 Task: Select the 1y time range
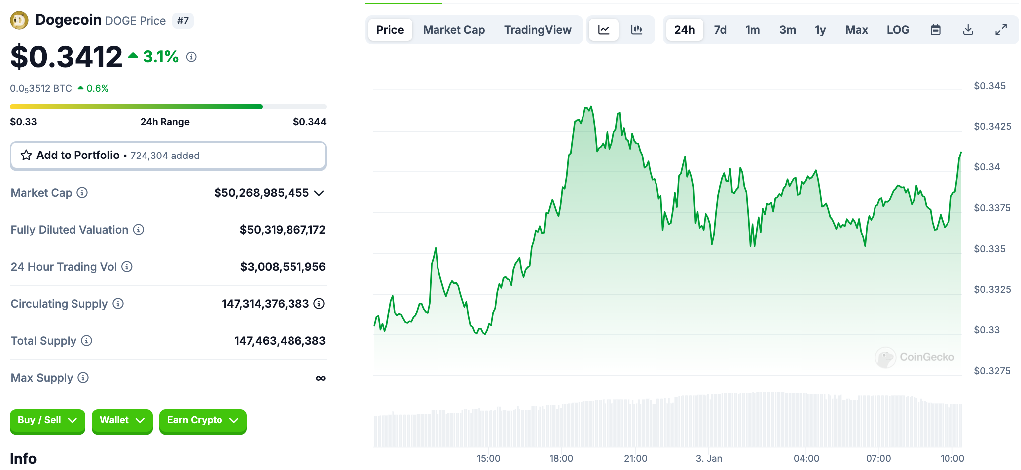820,30
